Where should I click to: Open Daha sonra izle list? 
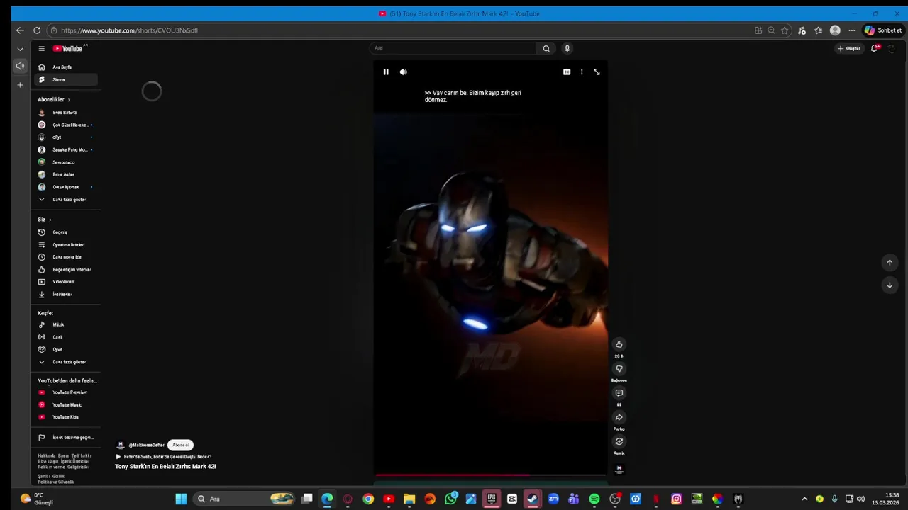66,257
